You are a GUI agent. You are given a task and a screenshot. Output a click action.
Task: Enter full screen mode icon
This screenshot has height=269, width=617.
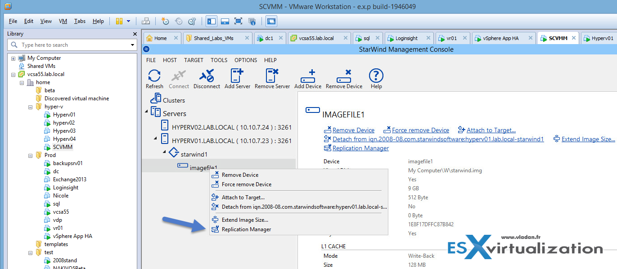tap(239, 21)
